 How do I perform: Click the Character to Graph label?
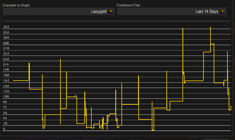(16, 5)
